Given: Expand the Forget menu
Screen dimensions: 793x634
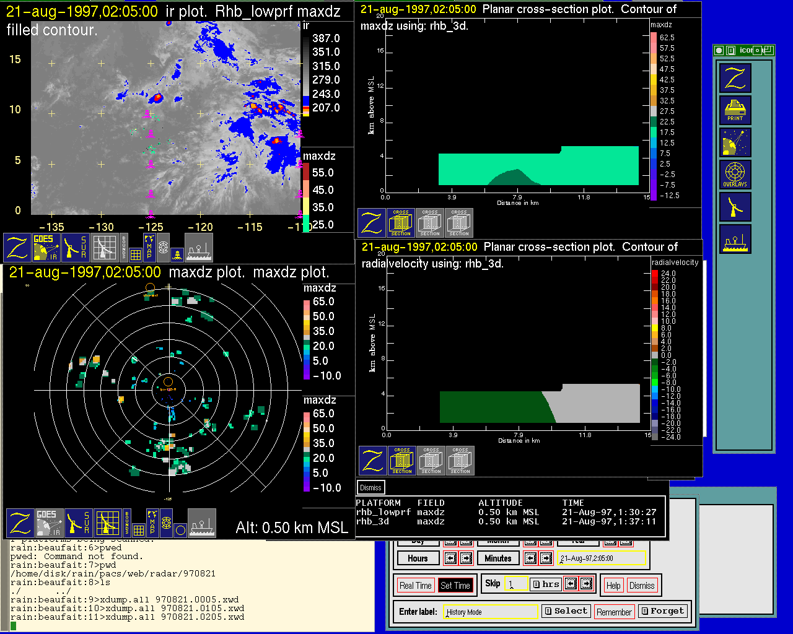Looking at the screenshot, I should click(x=662, y=611).
